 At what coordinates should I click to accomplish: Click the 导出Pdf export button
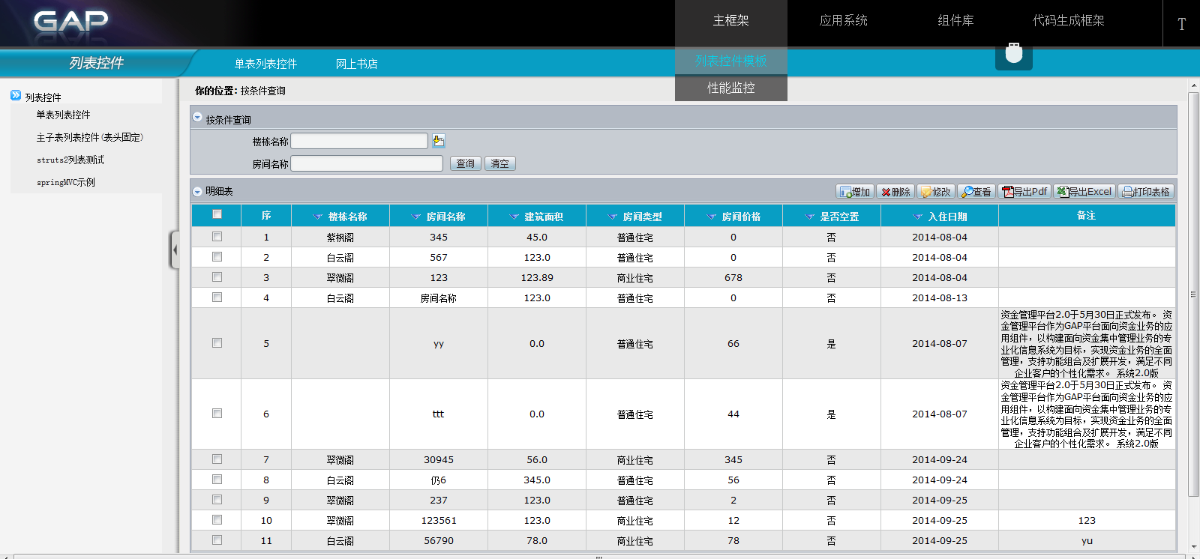[x=1024, y=192]
